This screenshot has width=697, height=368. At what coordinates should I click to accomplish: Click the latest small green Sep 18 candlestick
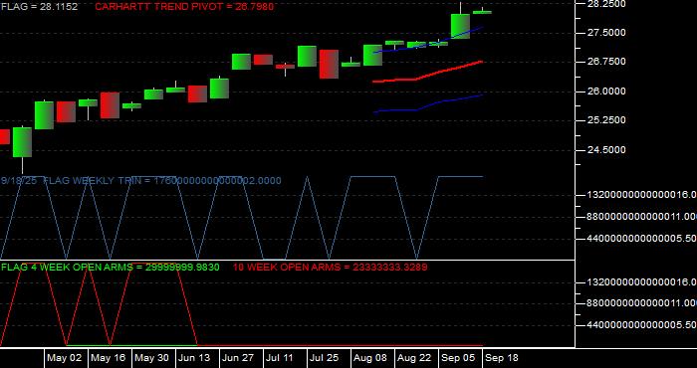tap(482, 12)
